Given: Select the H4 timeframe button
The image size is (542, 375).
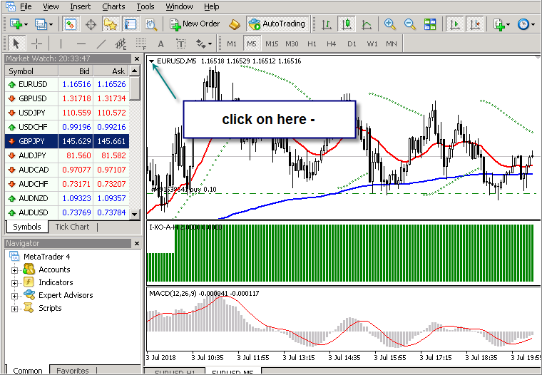Looking at the screenshot, I should pos(331,44).
